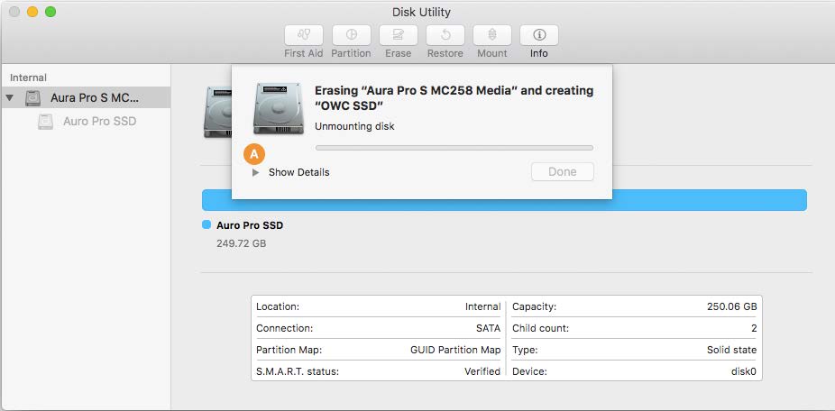Click the bold Auro Pro SSD legend label
The image size is (835, 411).
pyautogui.click(x=250, y=225)
